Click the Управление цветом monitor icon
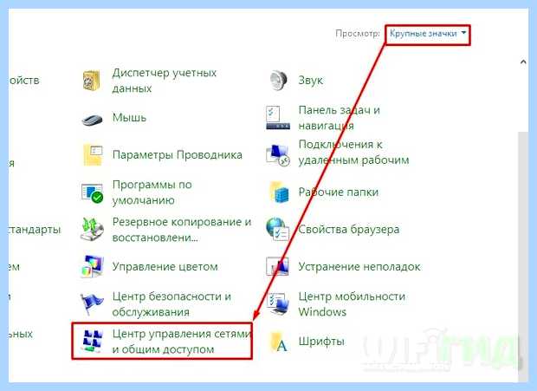 [92, 266]
